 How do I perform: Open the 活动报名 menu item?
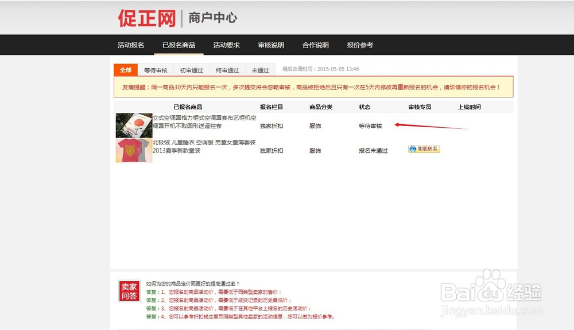click(x=131, y=45)
